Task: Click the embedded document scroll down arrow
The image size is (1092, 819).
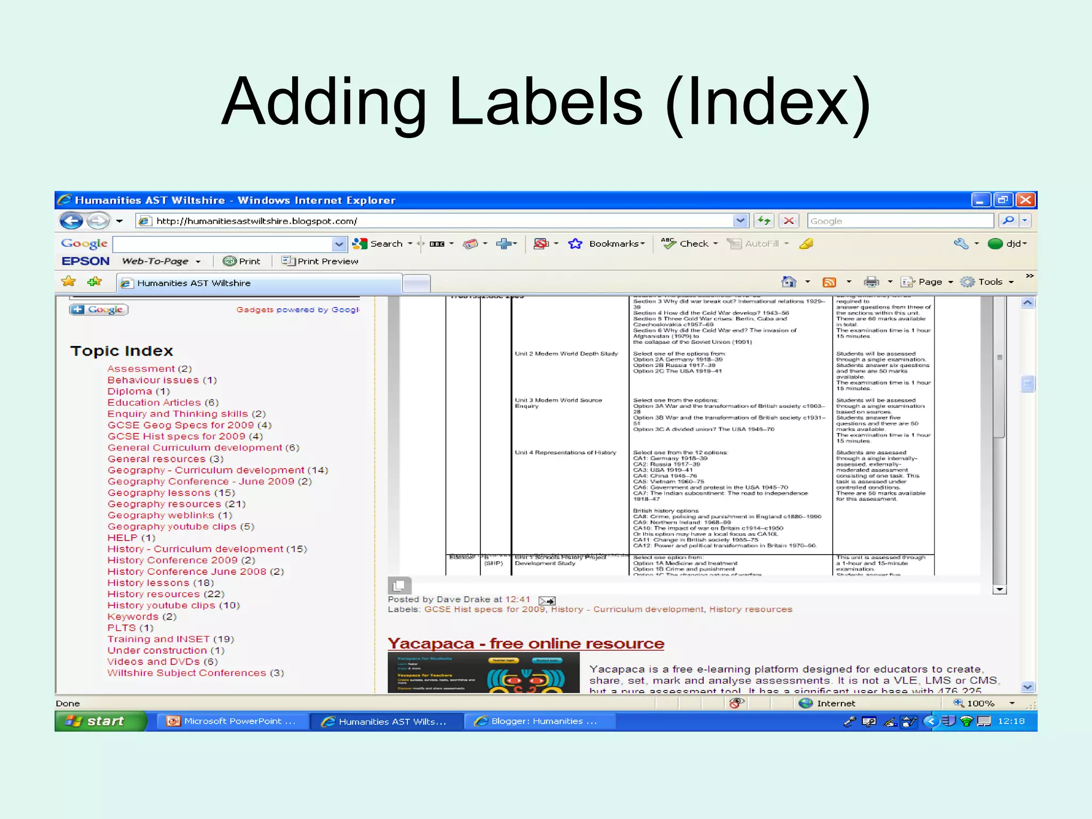Action: pos(1000,590)
